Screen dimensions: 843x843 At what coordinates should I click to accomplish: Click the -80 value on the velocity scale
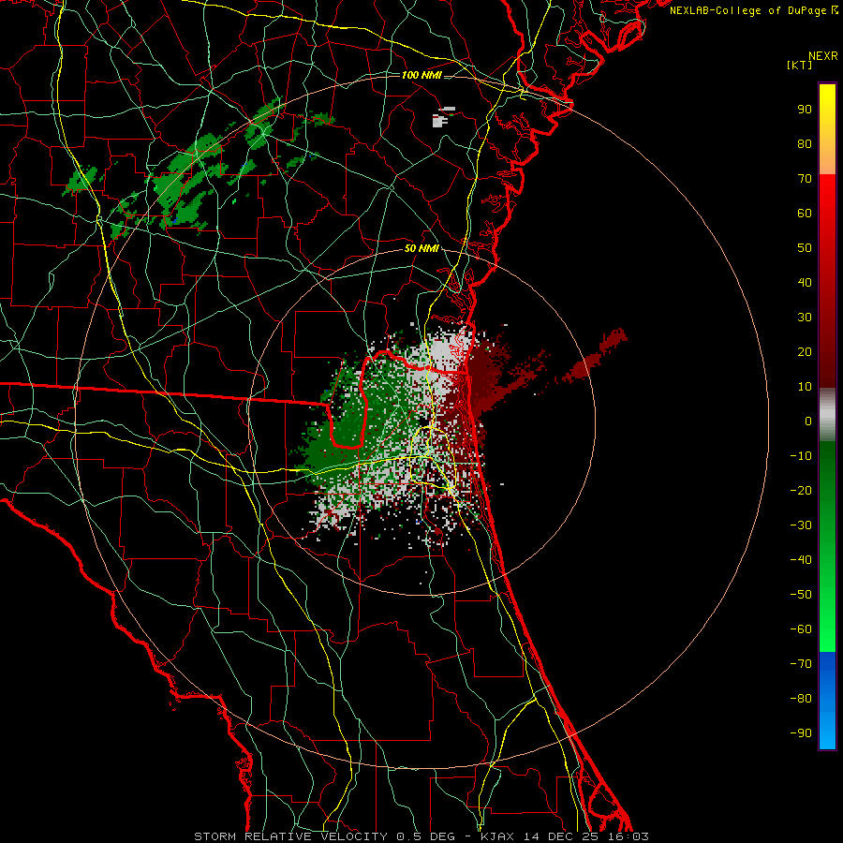tap(801, 699)
